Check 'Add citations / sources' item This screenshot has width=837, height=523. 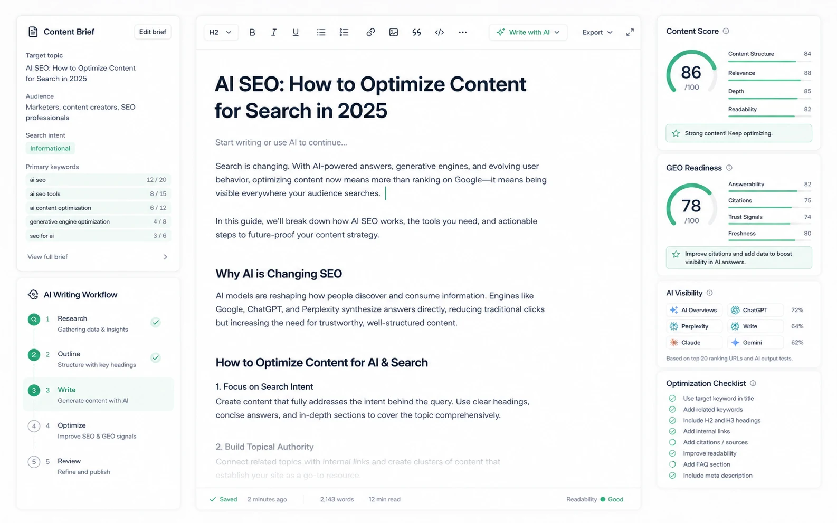tap(672, 442)
